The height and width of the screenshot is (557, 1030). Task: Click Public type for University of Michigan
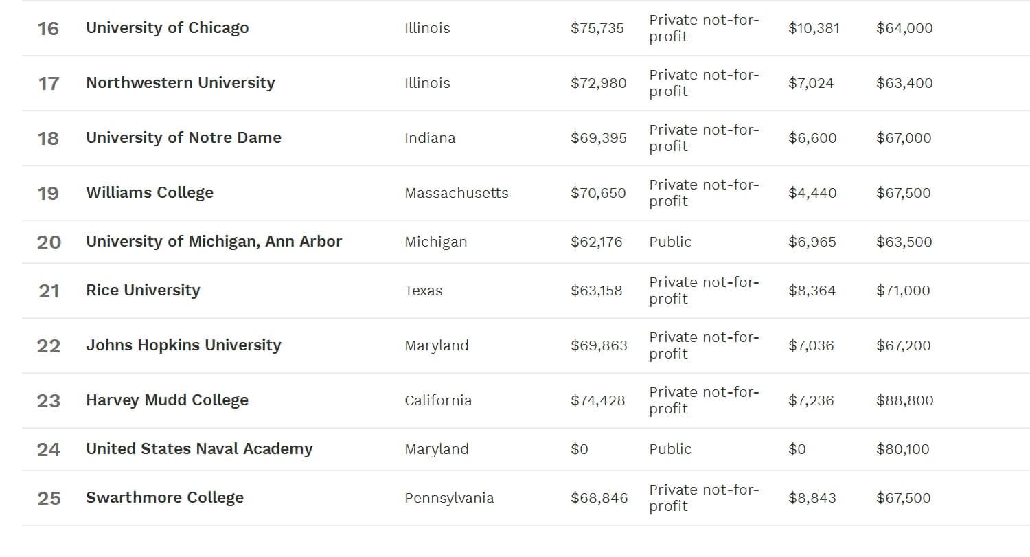(x=670, y=242)
